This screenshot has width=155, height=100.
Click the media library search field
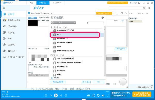126,8
